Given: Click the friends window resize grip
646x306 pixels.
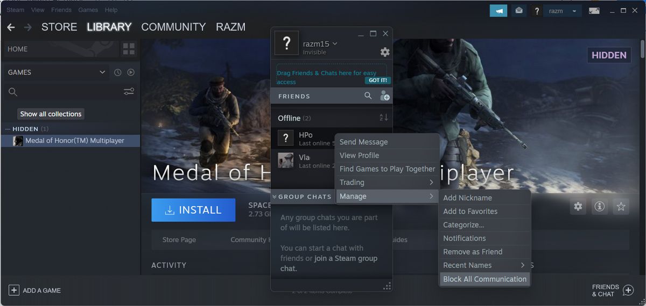Looking at the screenshot, I should (x=387, y=286).
